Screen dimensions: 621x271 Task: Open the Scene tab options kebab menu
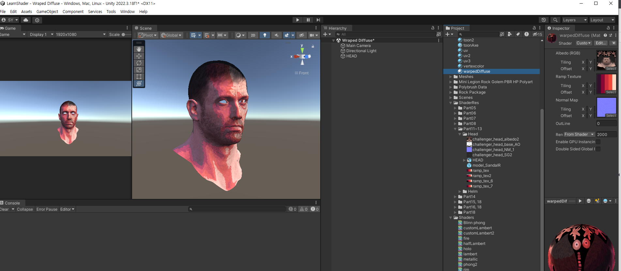(316, 28)
